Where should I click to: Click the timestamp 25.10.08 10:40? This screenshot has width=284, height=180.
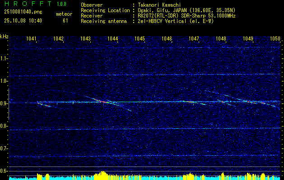tap(23, 21)
